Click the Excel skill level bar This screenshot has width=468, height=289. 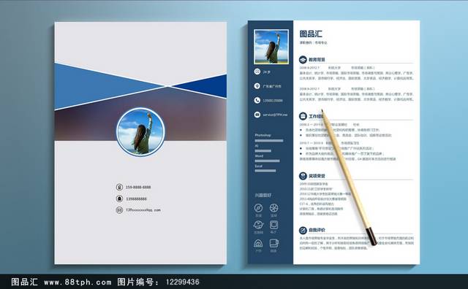point(265,171)
